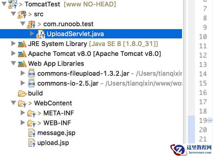Click the message.jsp file icon
Screen dimensions: 213x156
click(x=32, y=133)
